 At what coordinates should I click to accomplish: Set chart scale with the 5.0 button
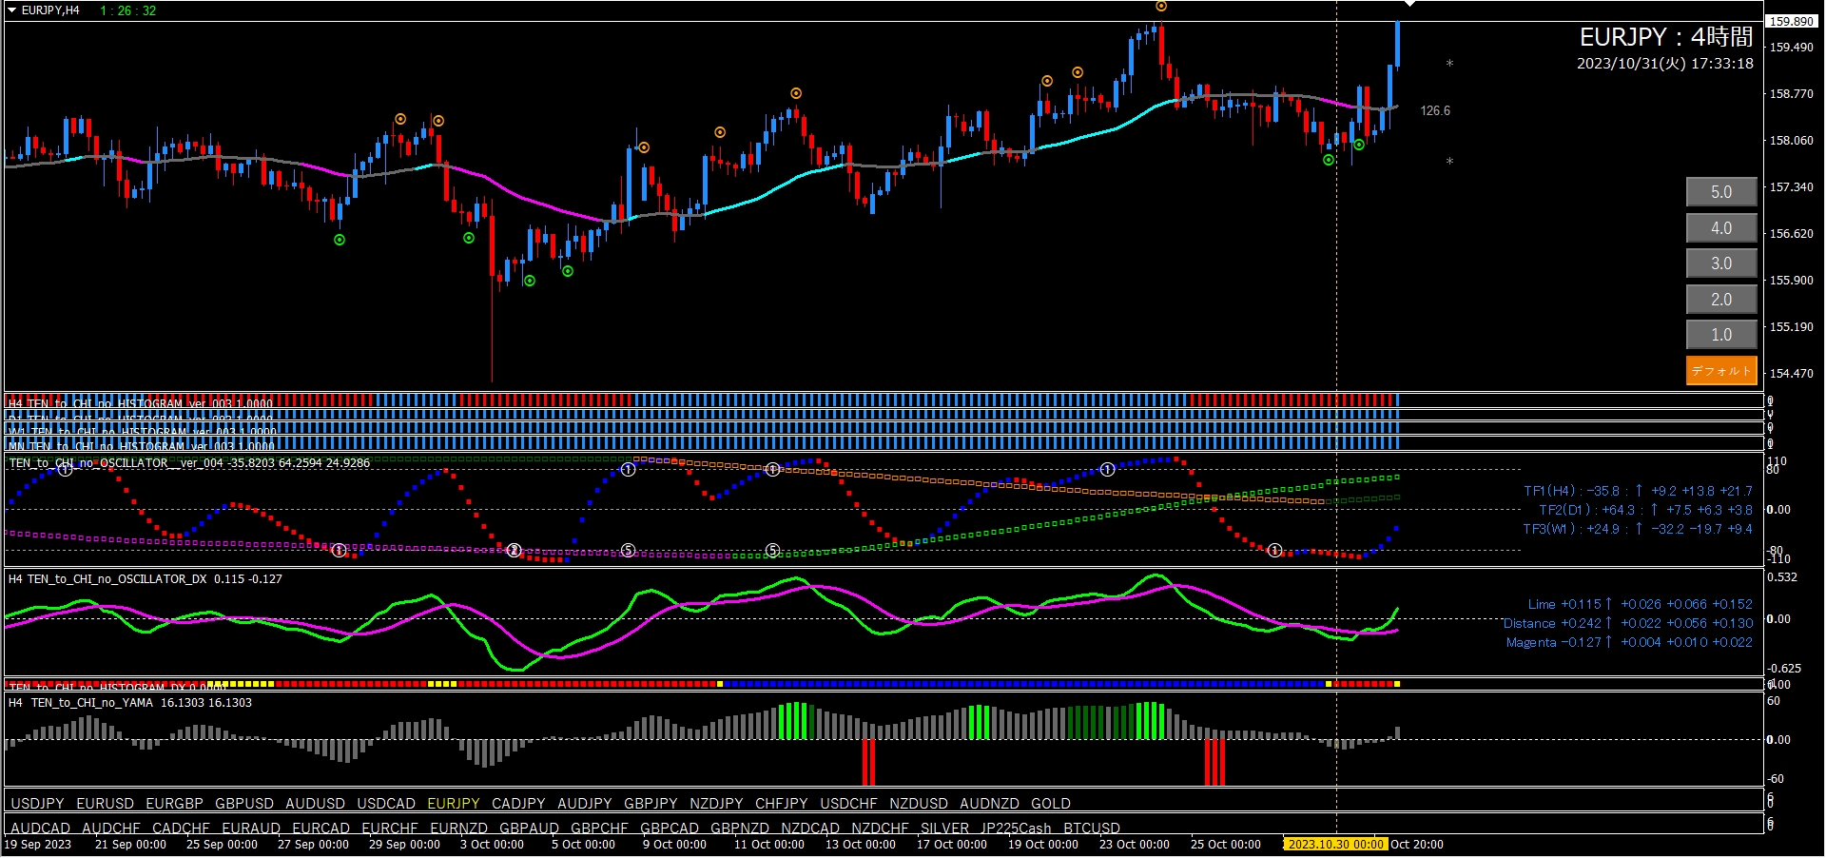coord(1721,192)
